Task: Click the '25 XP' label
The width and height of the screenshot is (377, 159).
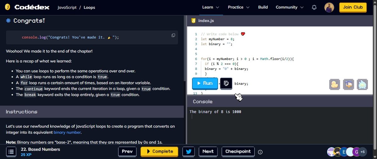Action: [26, 155]
